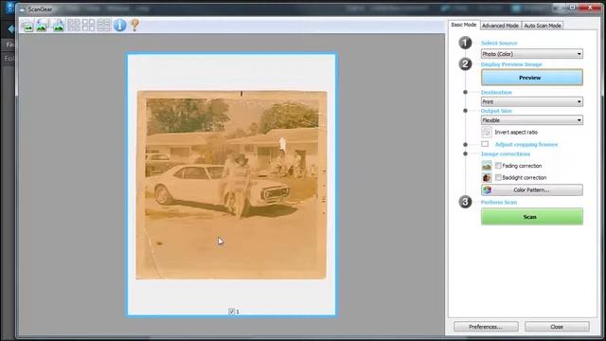Open the Output Size dropdown showing Flexible

(x=532, y=120)
